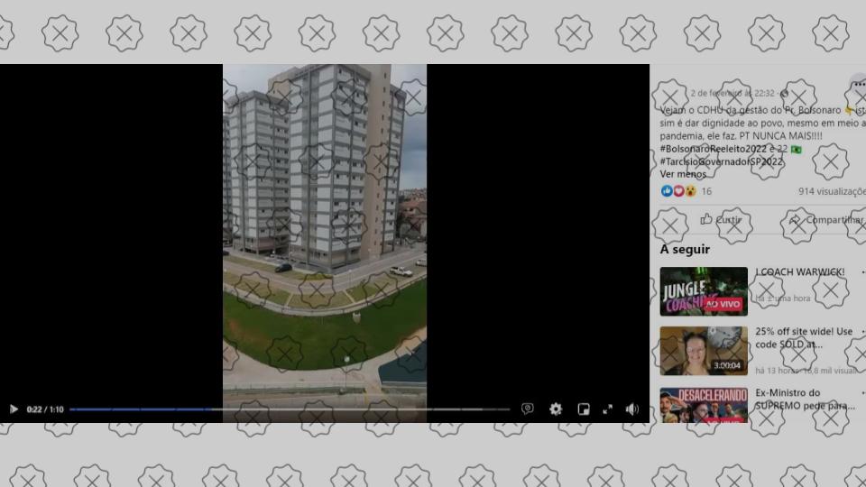Screen dimensions: 866x487
Task: Open post options three-dot menu
Action: 859,83
